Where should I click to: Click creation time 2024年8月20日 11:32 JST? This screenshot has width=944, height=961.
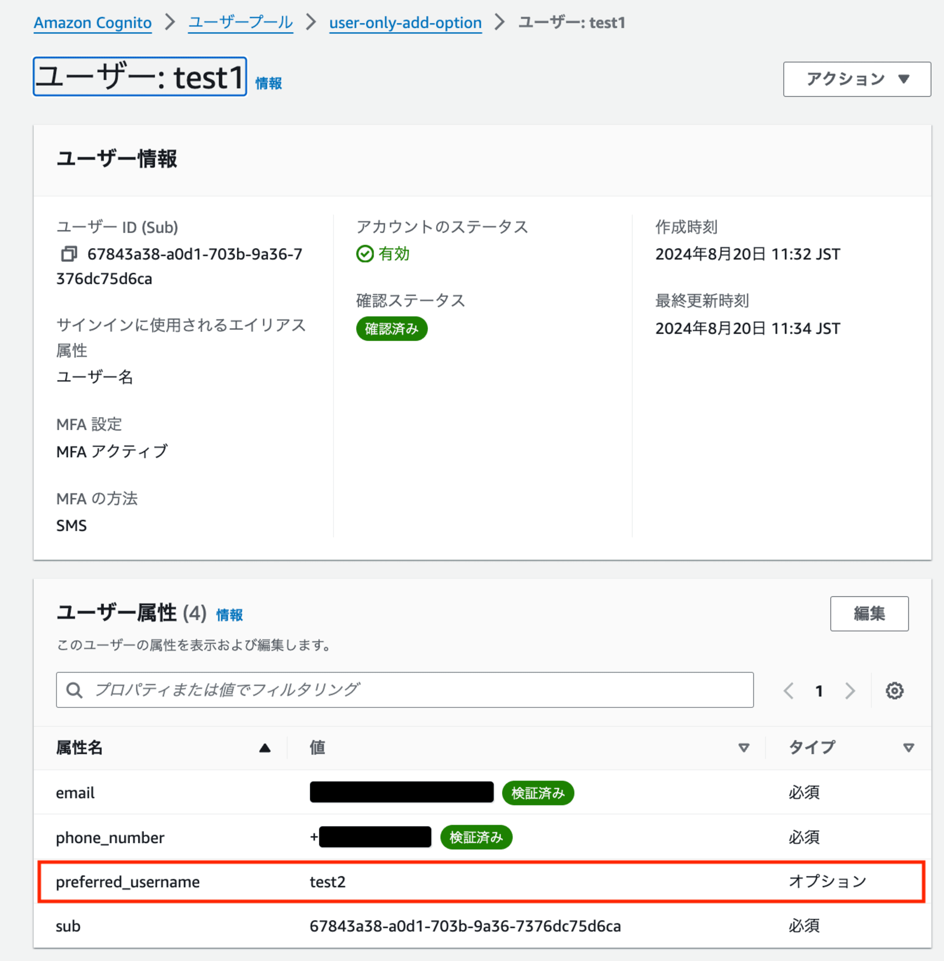(x=748, y=254)
